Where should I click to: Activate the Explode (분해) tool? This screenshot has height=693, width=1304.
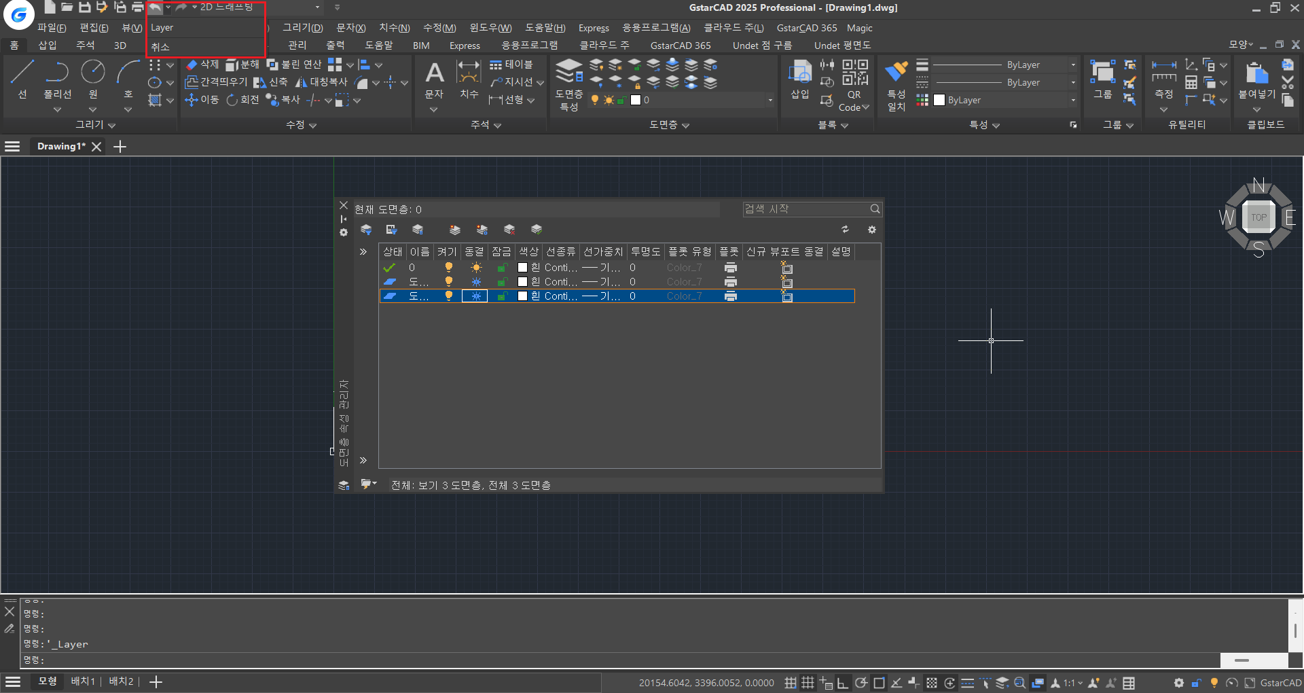(242, 65)
